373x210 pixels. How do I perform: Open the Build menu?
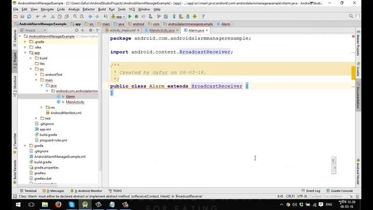pyautogui.click(x=102, y=9)
